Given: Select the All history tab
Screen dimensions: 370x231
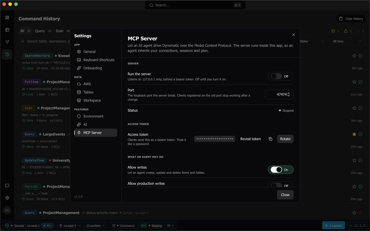Looking at the screenshot, I should (x=25, y=31).
